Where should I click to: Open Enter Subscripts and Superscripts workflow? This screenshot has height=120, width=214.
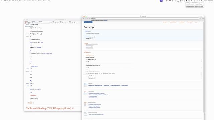point(96,114)
